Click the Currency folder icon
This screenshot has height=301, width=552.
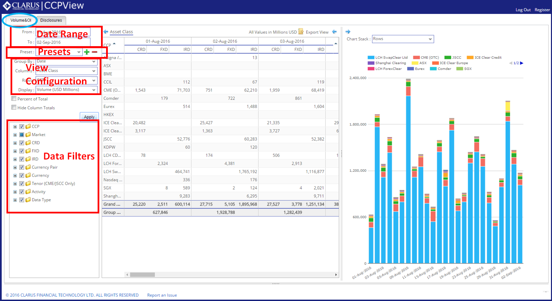(28, 175)
